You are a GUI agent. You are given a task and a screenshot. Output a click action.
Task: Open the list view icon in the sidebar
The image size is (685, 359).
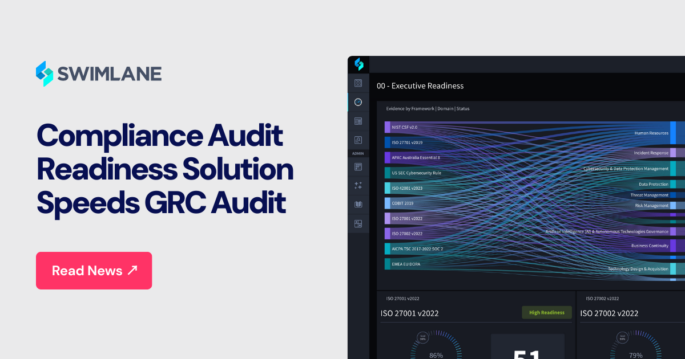358,121
